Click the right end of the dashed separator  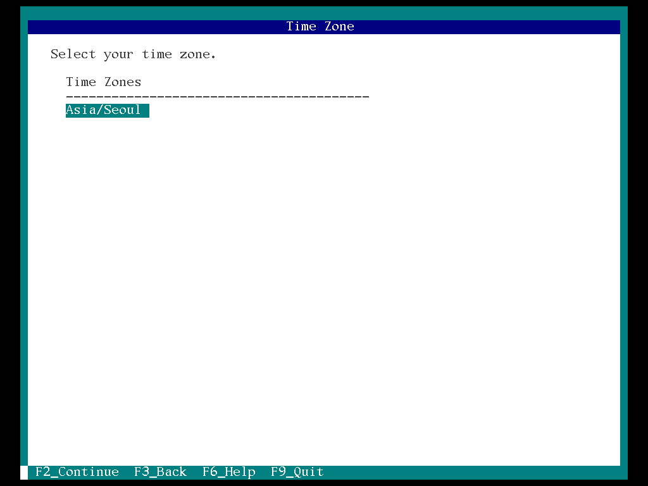click(x=365, y=97)
